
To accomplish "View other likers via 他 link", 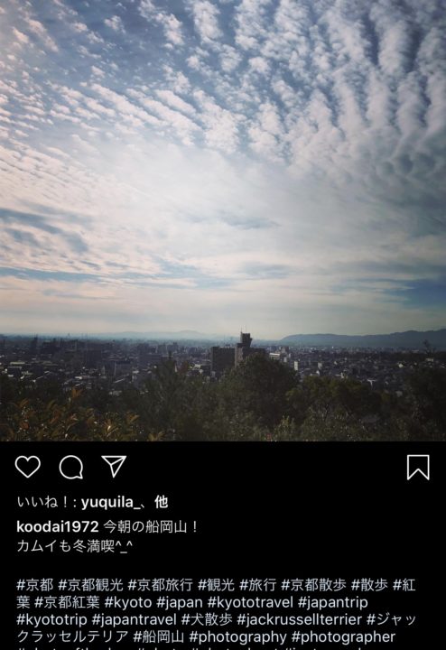I will pos(162,503).
